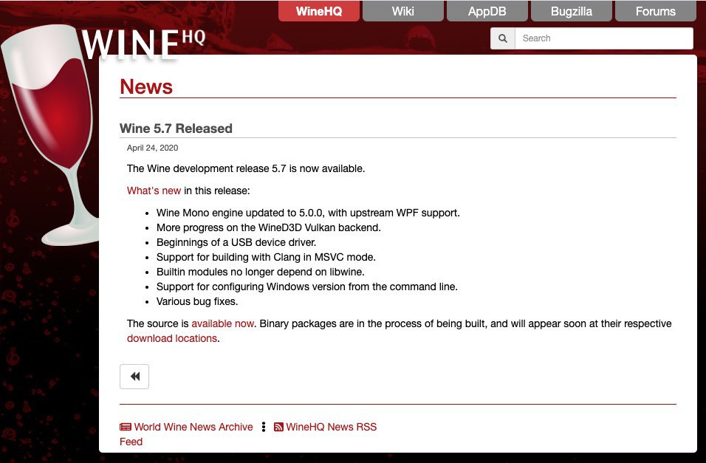Open the AppDB tab
This screenshot has width=706, height=463.
click(x=487, y=11)
